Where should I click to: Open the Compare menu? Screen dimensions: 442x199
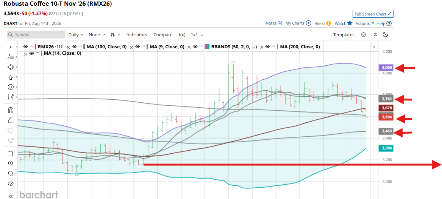(163, 35)
